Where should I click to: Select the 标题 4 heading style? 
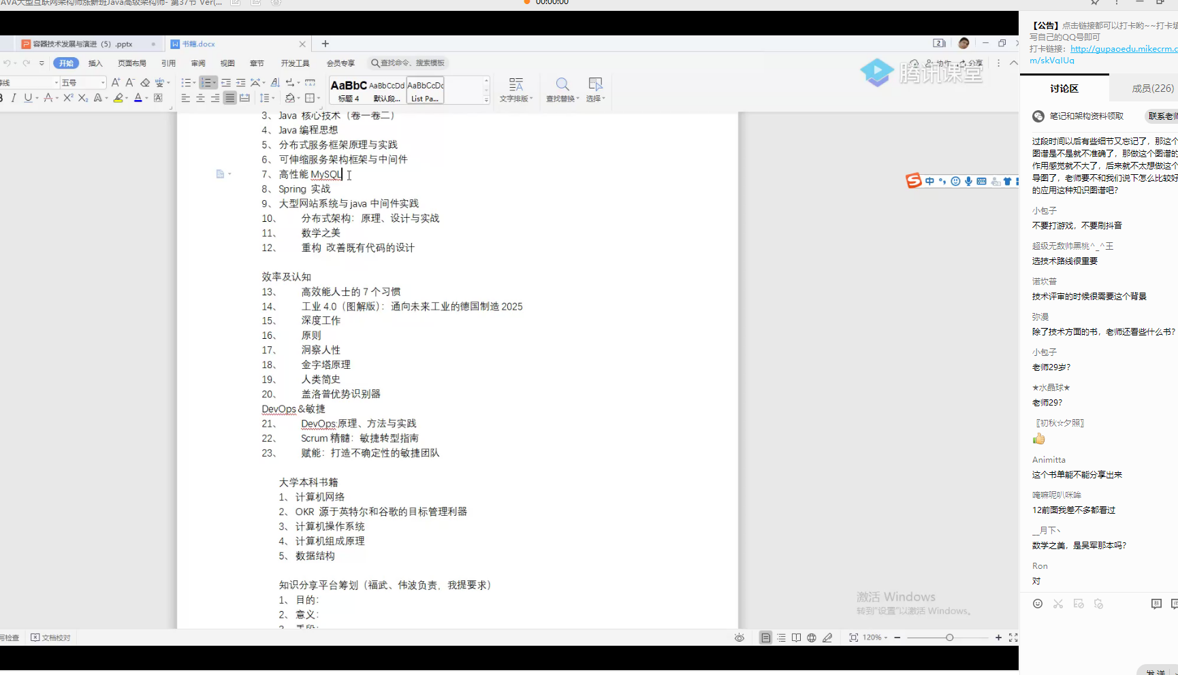click(x=349, y=90)
